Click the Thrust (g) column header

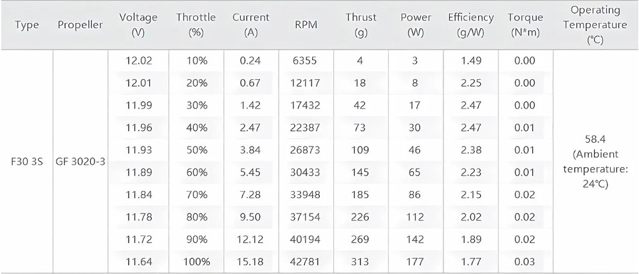point(361,25)
